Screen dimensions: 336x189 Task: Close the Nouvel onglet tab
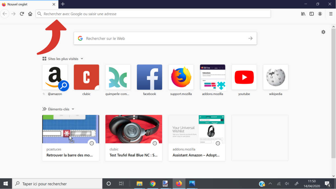pyautogui.click(x=54, y=4)
